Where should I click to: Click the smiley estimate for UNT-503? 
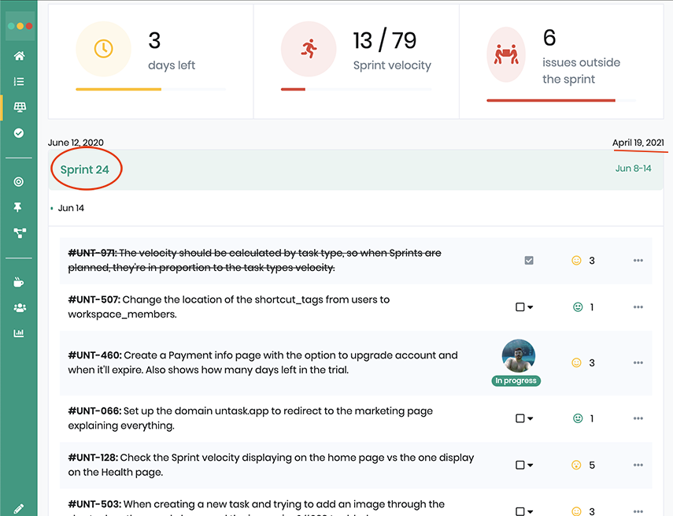point(576,511)
